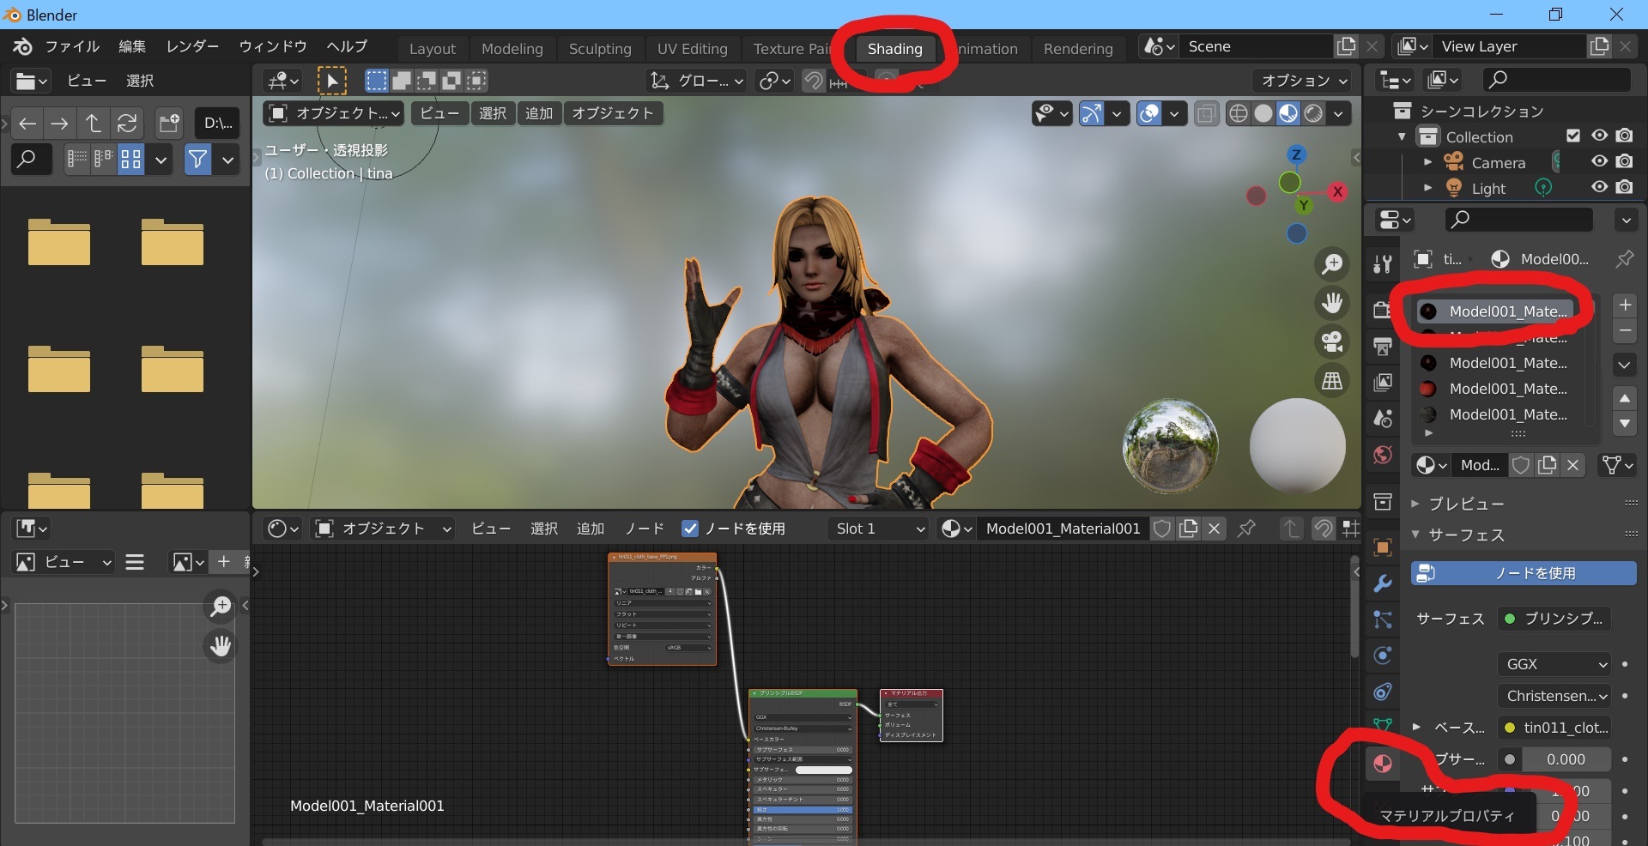Expand the プレビュー panel
Image resolution: width=1648 pixels, height=846 pixels.
pos(1415,504)
